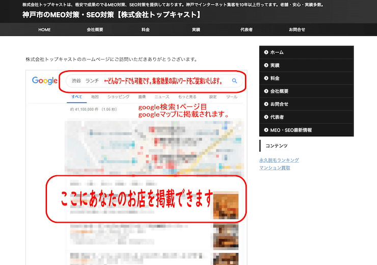The width and height of the screenshot is (377, 265).
Task: Select the すべて tab in the image
Action: [77, 97]
